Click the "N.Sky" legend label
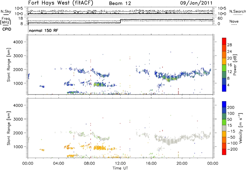246x170 pixels. (x=6, y=11)
